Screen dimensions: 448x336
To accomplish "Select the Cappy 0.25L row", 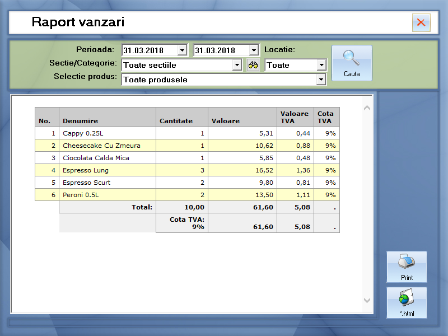I will pos(187,133).
